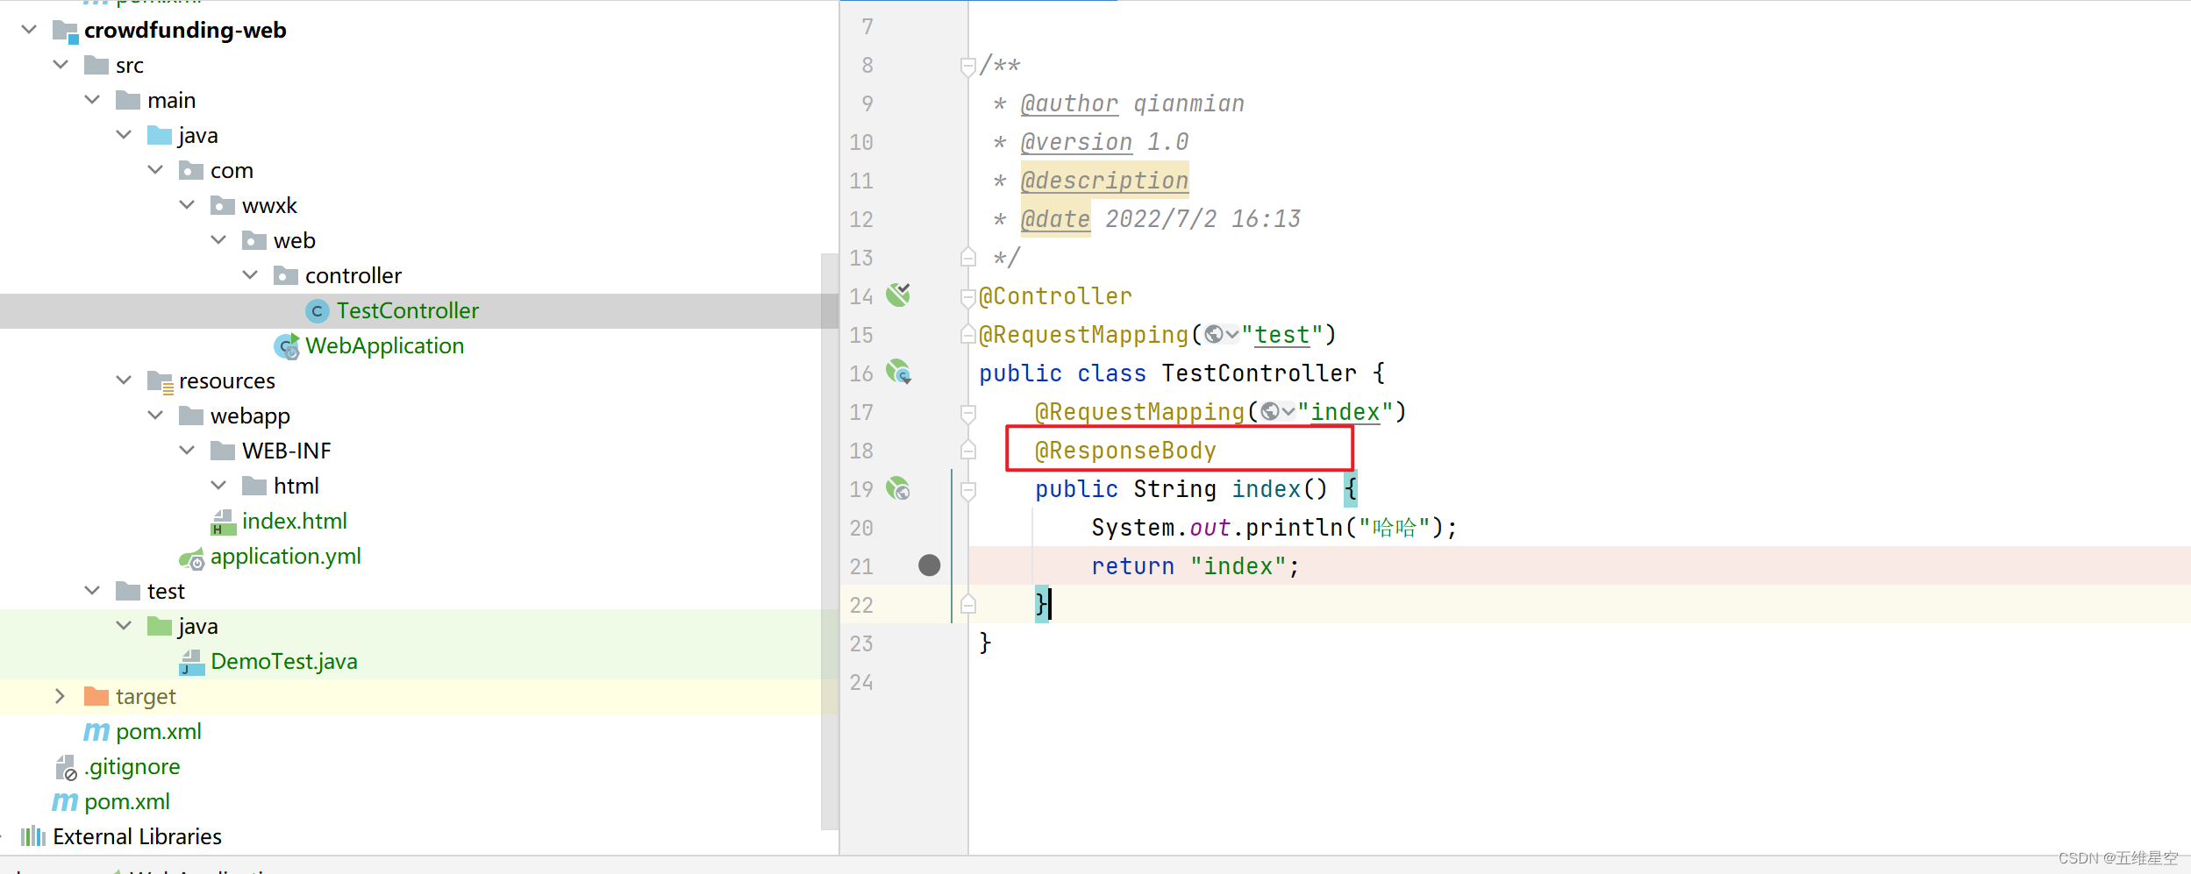Click the @date Javadoc tag
The image size is (2191, 874).
[x=1055, y=219]
